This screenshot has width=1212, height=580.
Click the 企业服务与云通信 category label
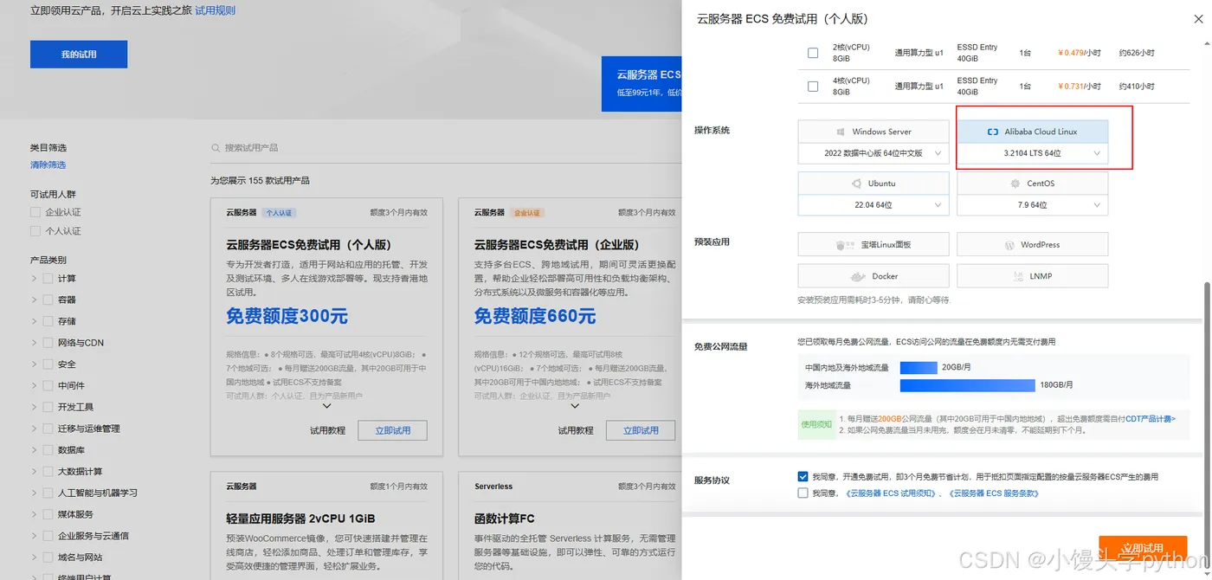[x=93, y=536]
